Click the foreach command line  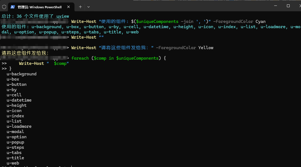[x=119, y=58]
